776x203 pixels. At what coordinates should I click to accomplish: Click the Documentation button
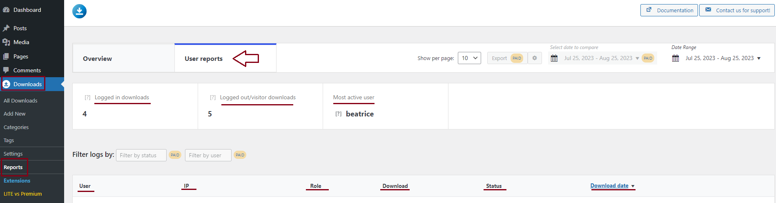click(669, 10)
